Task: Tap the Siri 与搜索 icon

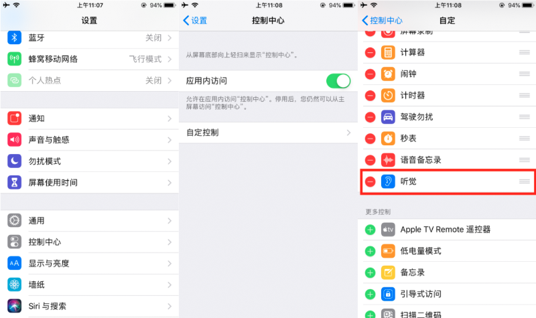Action: tap(14, 306)
